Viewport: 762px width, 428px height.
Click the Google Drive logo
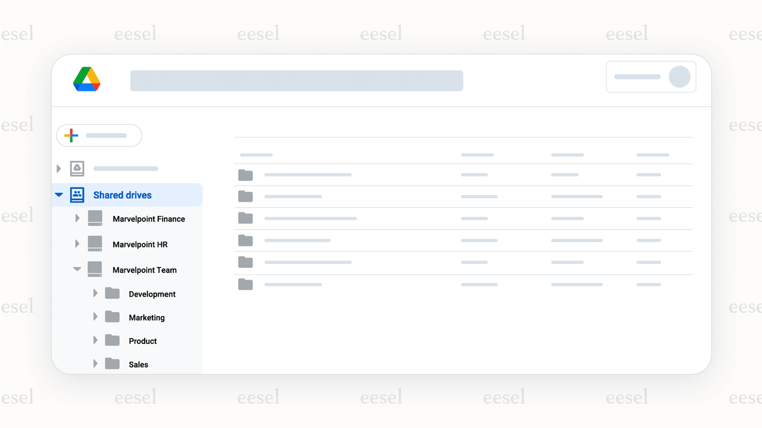pyautogui.click(x=87, y=79)
